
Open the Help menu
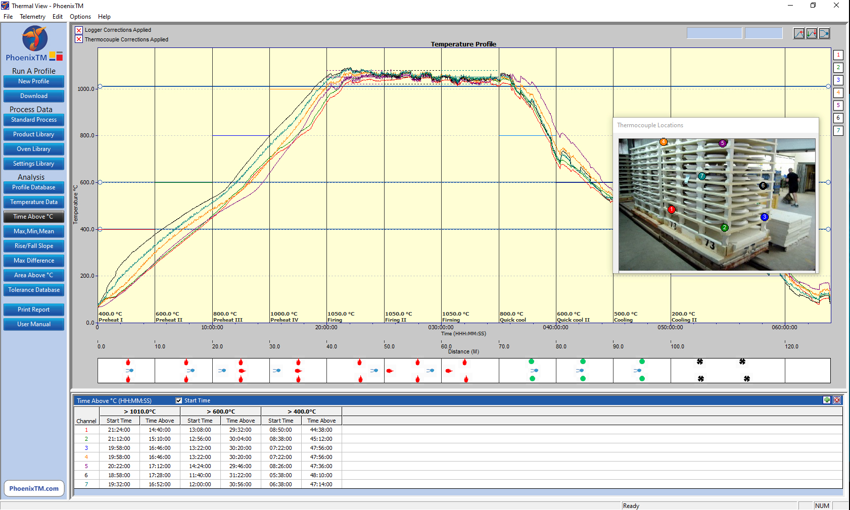[104, 17]
